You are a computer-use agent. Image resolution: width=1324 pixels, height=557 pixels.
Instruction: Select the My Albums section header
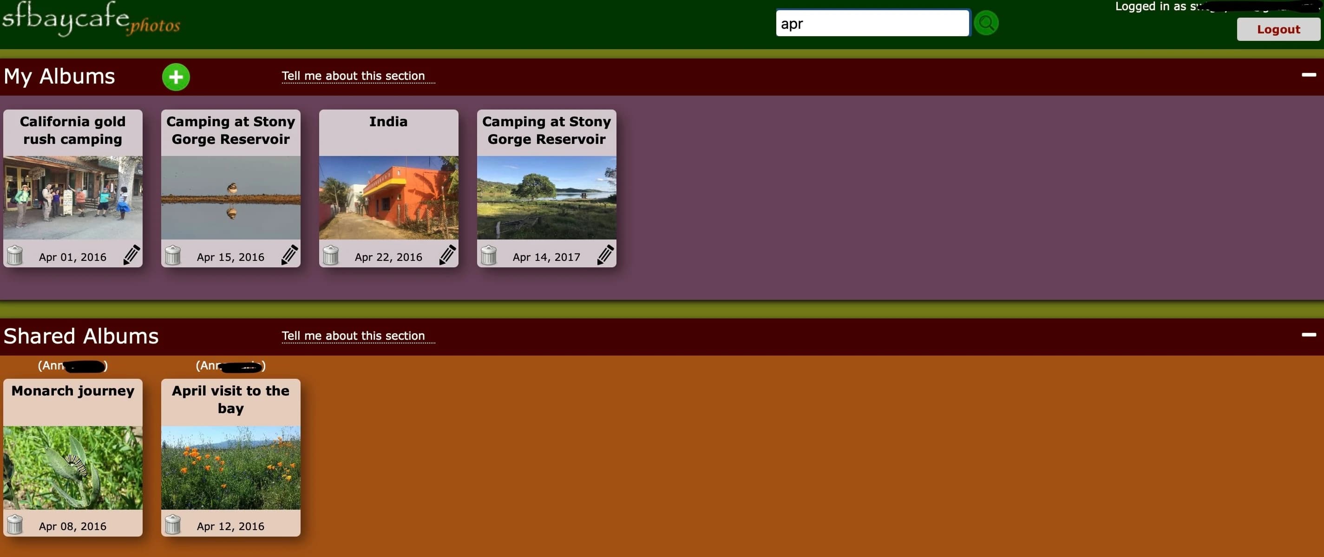(x=59, y=76)
